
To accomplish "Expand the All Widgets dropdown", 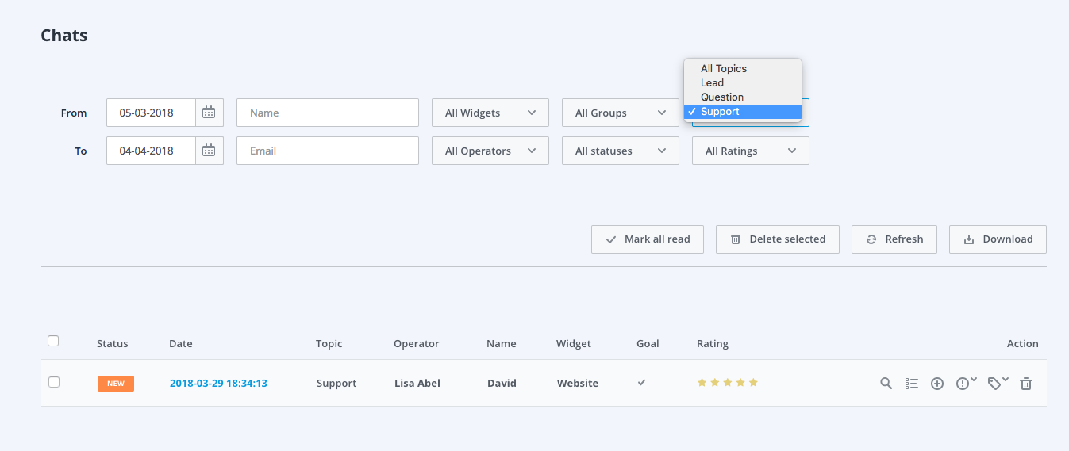I will coord(490,113).
